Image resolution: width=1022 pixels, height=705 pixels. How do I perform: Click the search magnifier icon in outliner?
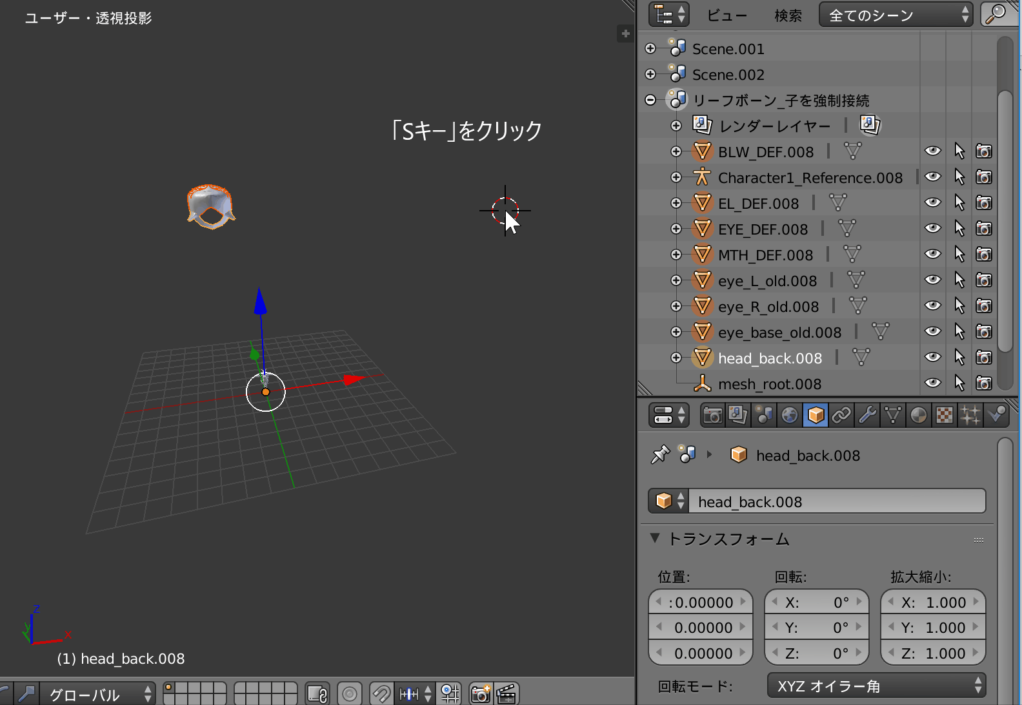[x=996, y=14]
